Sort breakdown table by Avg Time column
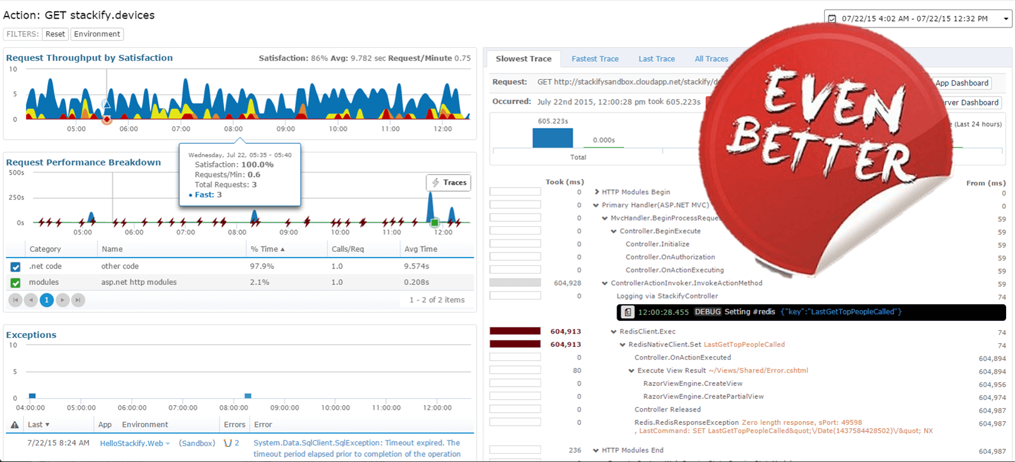 420,249
